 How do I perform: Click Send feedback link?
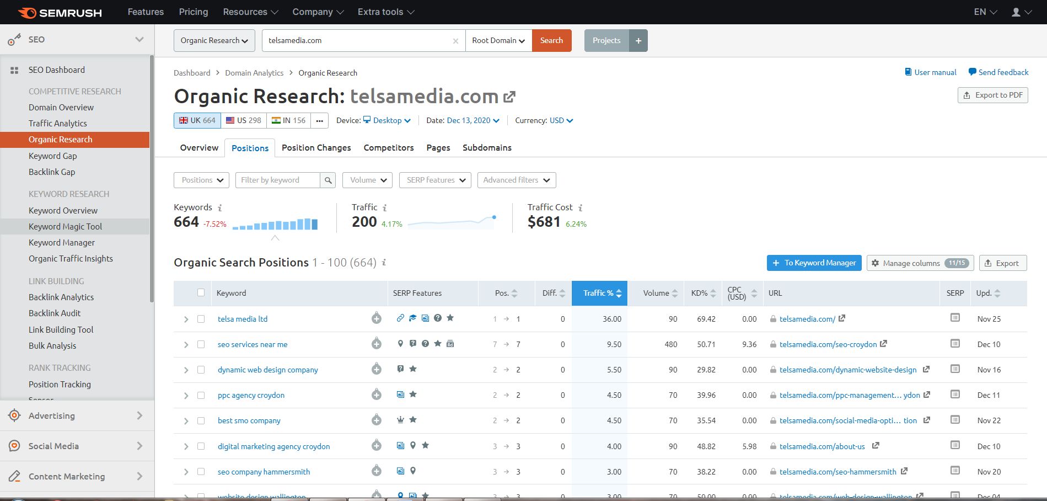(x=998, y=72)
